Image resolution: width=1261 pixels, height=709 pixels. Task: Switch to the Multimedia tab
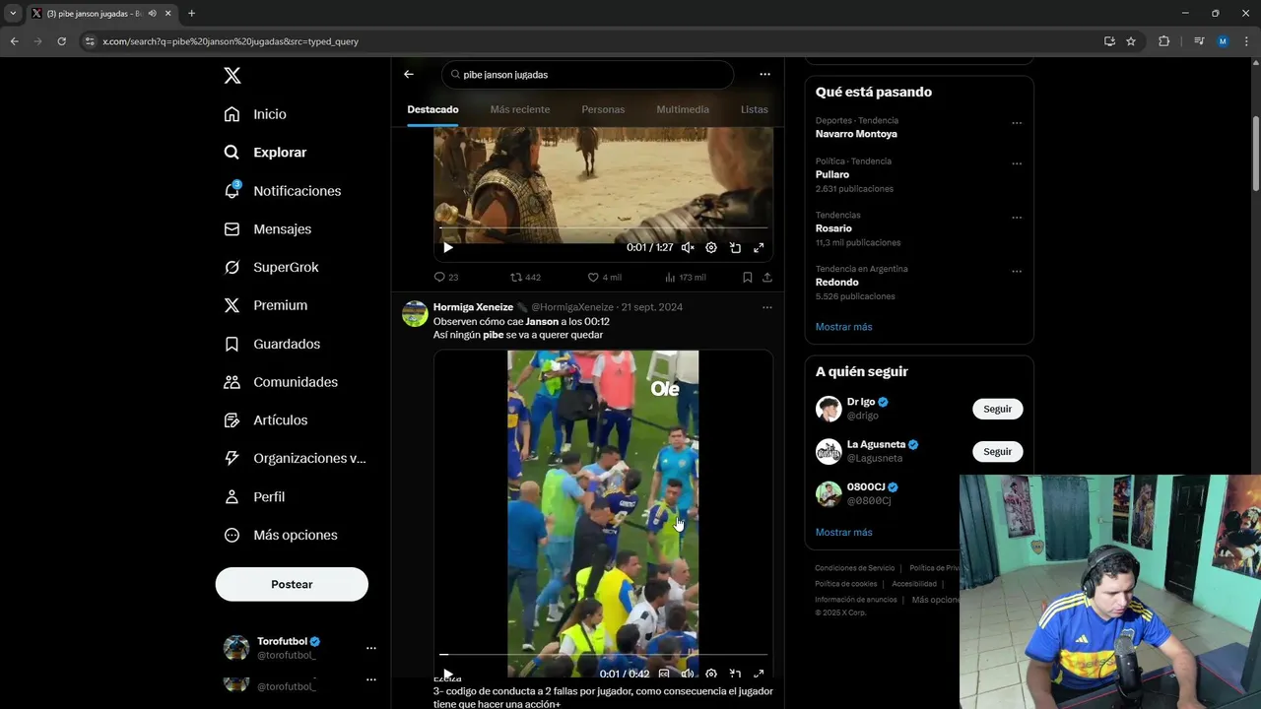683,109
